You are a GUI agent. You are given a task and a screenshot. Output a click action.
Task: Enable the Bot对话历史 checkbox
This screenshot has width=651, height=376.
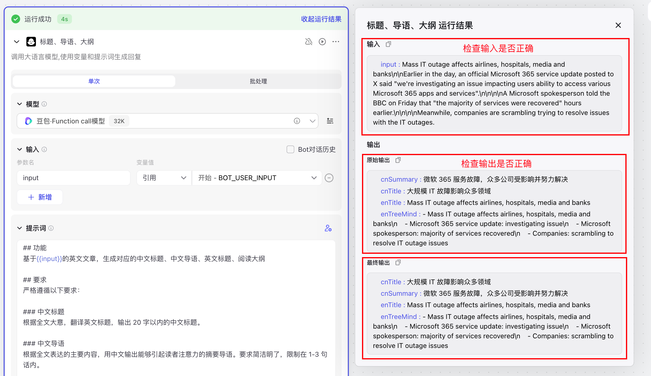(290, 149)
